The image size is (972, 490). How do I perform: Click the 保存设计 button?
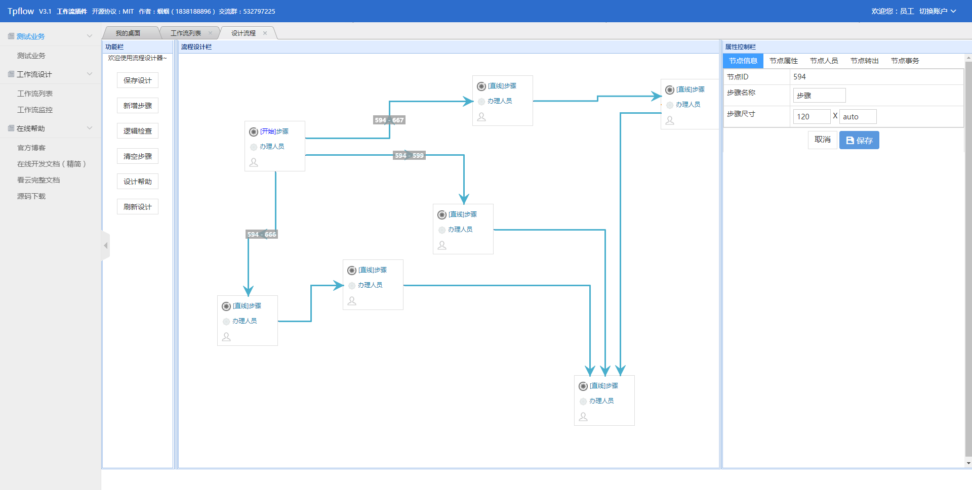(138, 80)
